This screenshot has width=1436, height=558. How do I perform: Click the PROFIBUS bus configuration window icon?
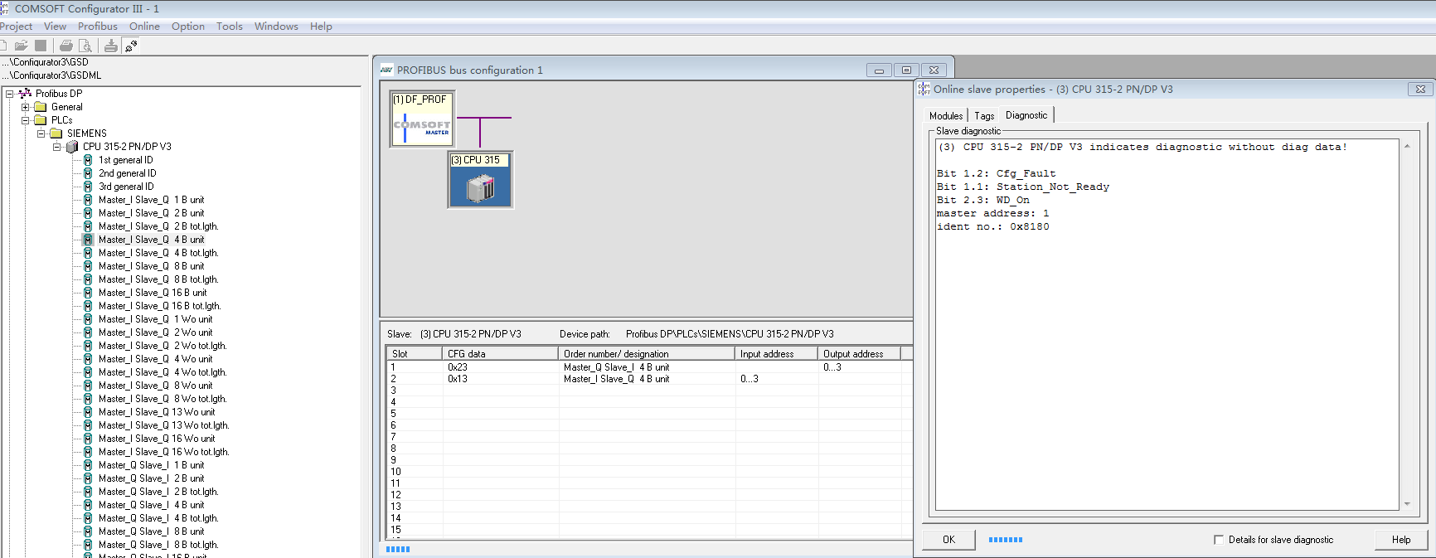pos(386,70)
